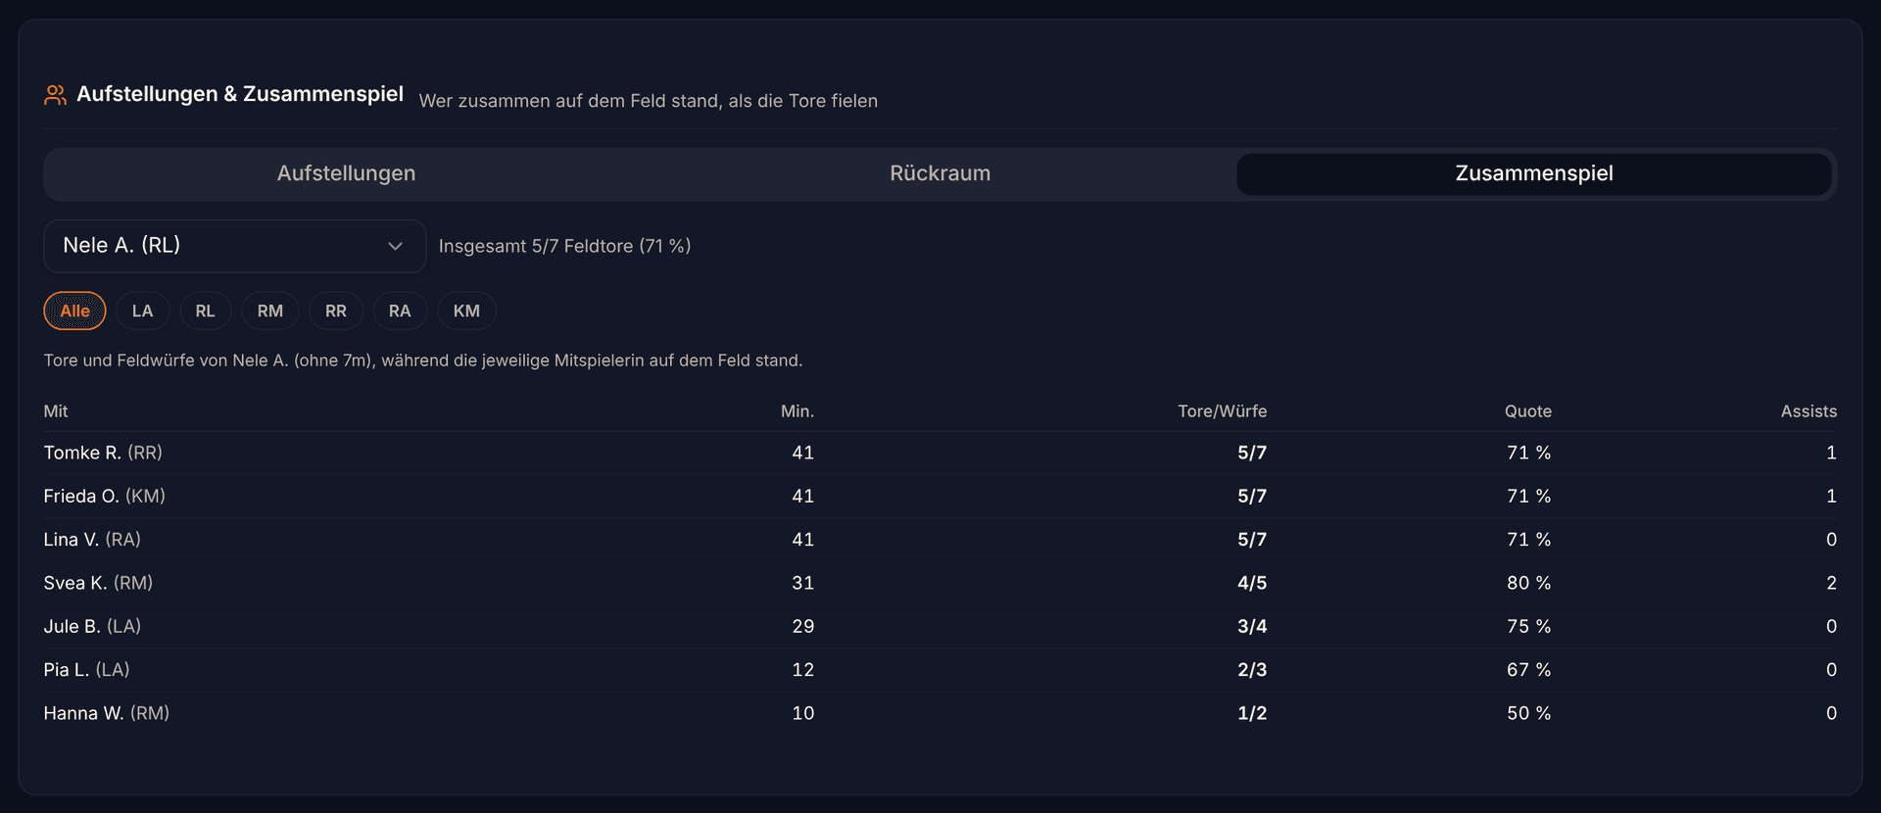Filter by RL position chip
The height and width of the screenshot is (813, 1881).
pyautogui.click(x=205, y=311)
